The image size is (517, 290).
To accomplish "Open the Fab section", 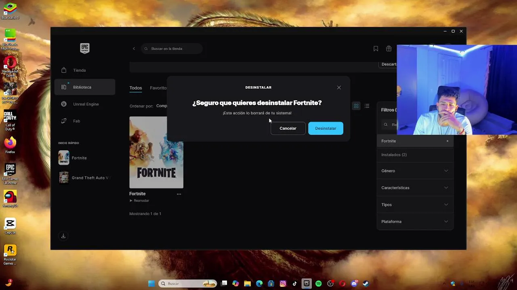I will coord(85,121).
